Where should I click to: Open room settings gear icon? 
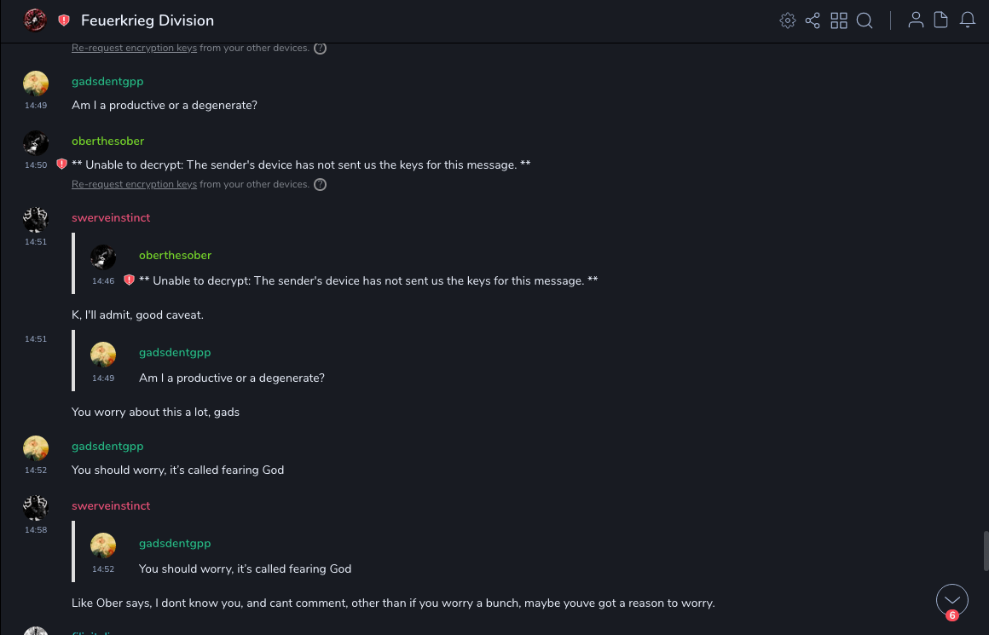tap(788, 20)
